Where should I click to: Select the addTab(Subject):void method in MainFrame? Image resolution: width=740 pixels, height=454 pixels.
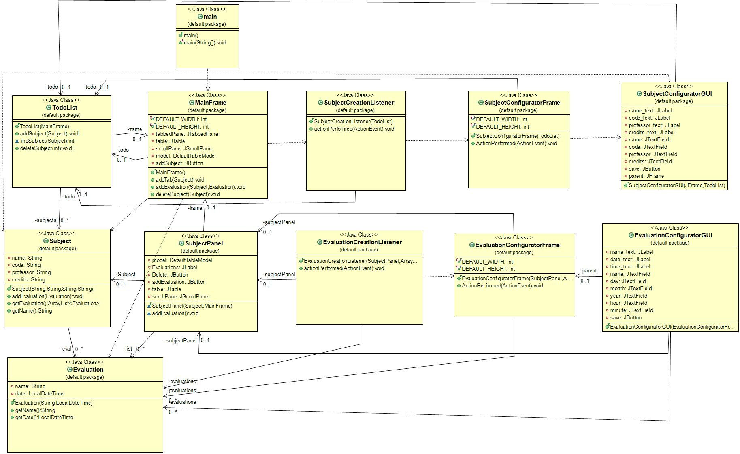pos(180,180)
